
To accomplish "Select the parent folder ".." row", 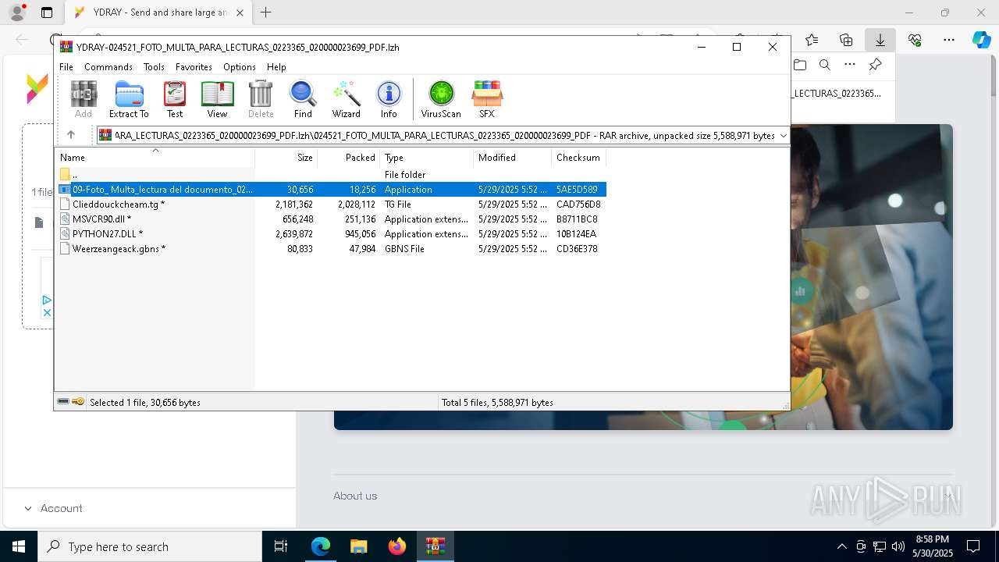I will coord(331,174).
